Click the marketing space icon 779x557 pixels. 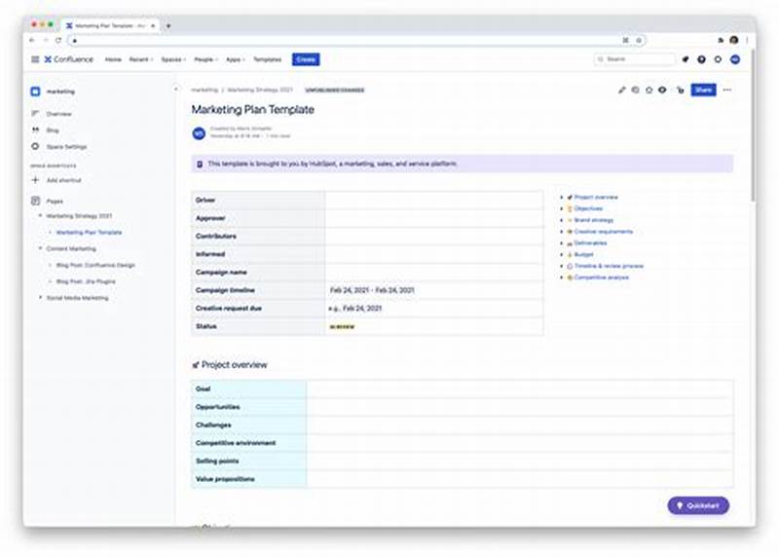tap(35, 92)
